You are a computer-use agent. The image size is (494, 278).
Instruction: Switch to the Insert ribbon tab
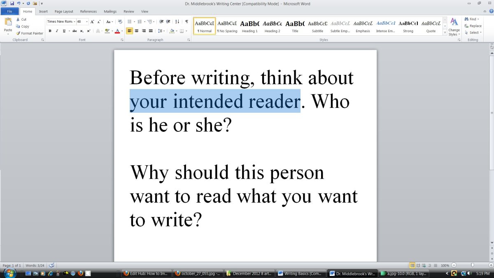click(x=43, y=11)
